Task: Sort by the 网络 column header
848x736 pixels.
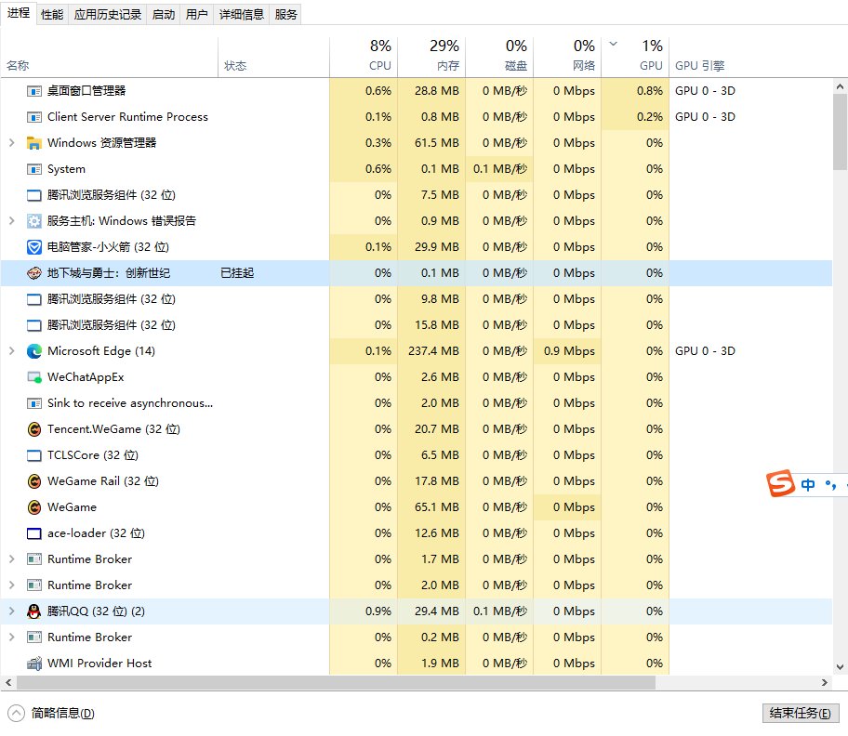Action: tap(567, 58)
